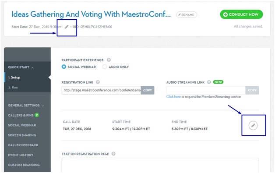This screenshot has width=275, height=173.
Task: Click the Rename button next to the title
Action: click(187, 15)
